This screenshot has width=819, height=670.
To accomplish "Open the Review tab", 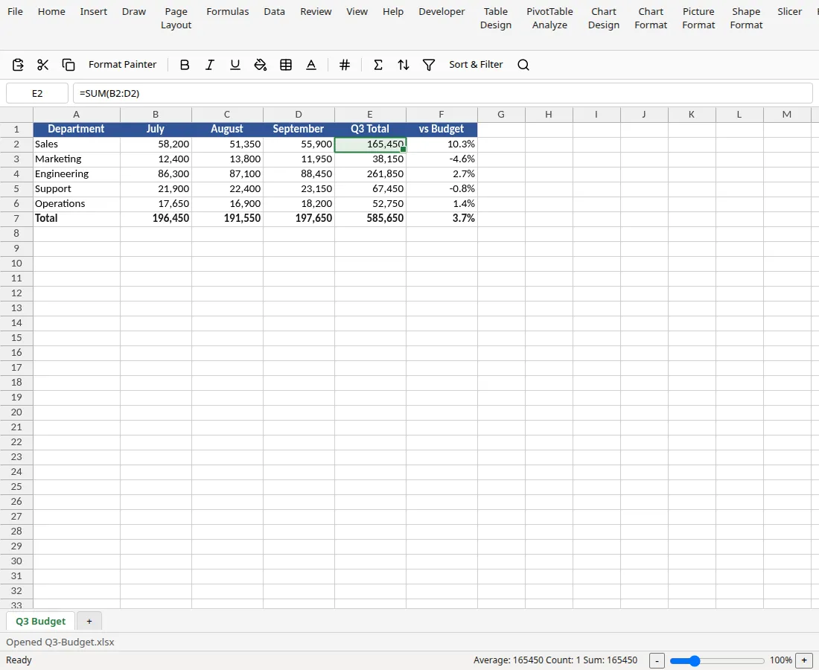I will point(316,11).
